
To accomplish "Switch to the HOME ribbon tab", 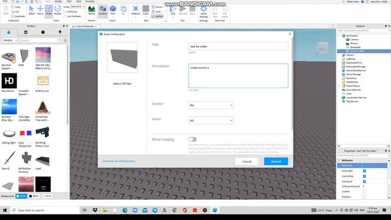I will coord(47,1).
